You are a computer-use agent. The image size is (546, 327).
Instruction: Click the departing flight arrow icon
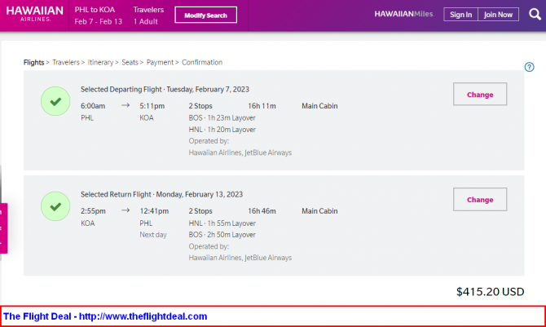click(125, 105)
